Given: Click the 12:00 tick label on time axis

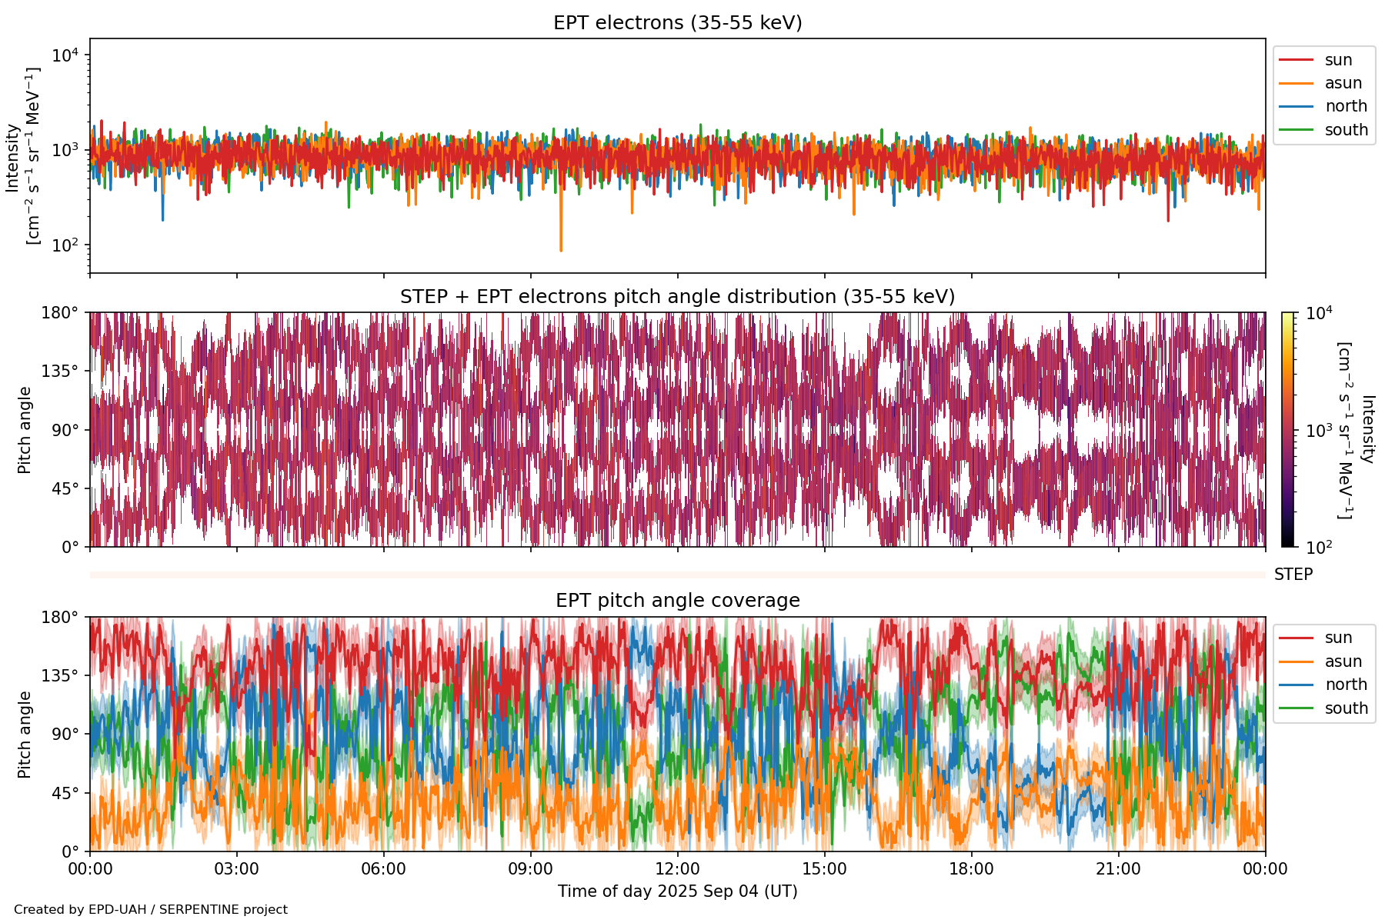Looking at the screenshot, I should click(x=677, y=869).
